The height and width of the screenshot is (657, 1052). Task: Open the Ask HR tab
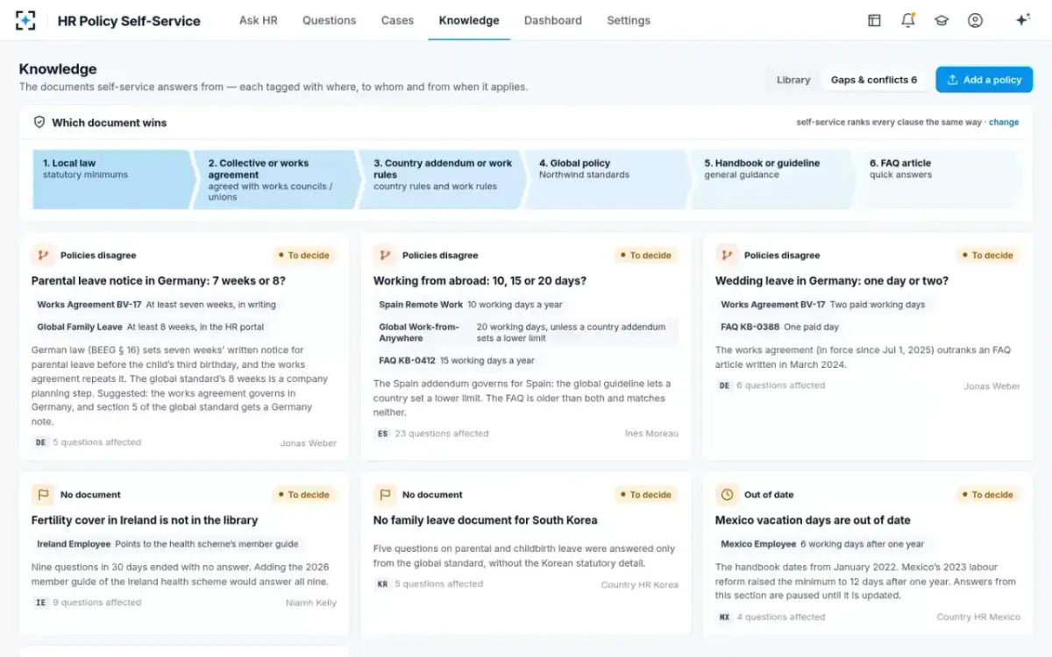pyautogui.click(x=259, y=20)
